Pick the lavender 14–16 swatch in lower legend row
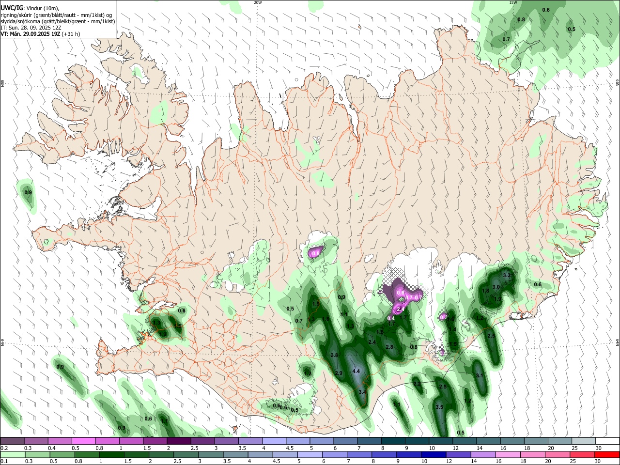This screenshot has width=620, height=465. coord(482,455)
